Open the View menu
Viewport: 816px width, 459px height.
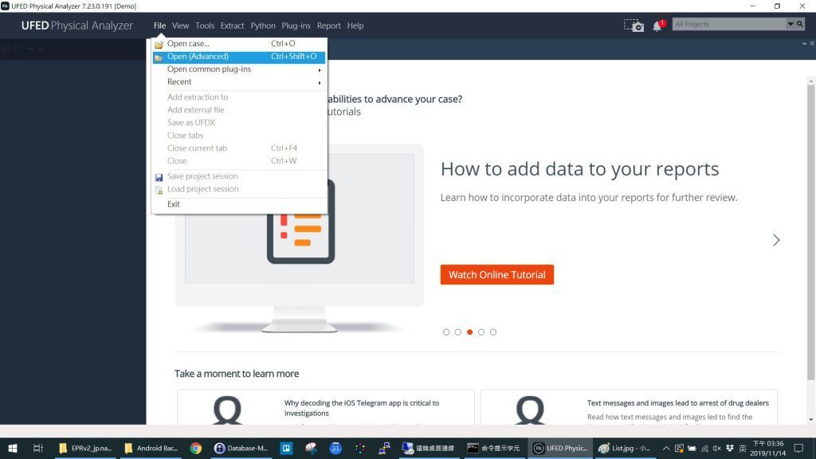pyautogui.click(x=181, y=25)
